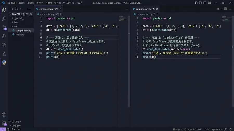Click the status bar port forwarding icon
234x131 pixels.
tap(19, 129)
